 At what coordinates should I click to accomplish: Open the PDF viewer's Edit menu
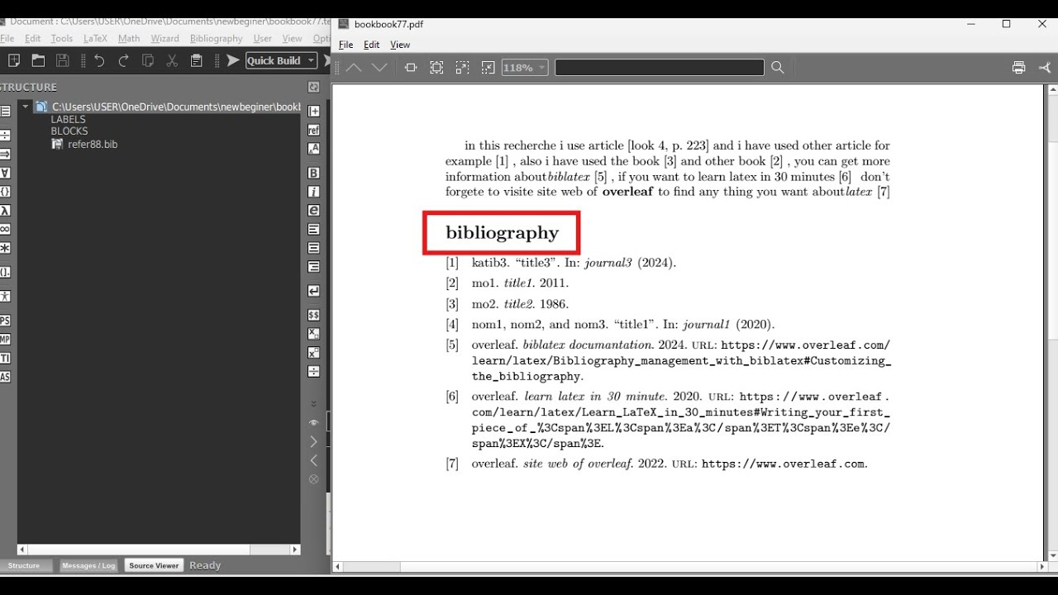click(372, 45)
